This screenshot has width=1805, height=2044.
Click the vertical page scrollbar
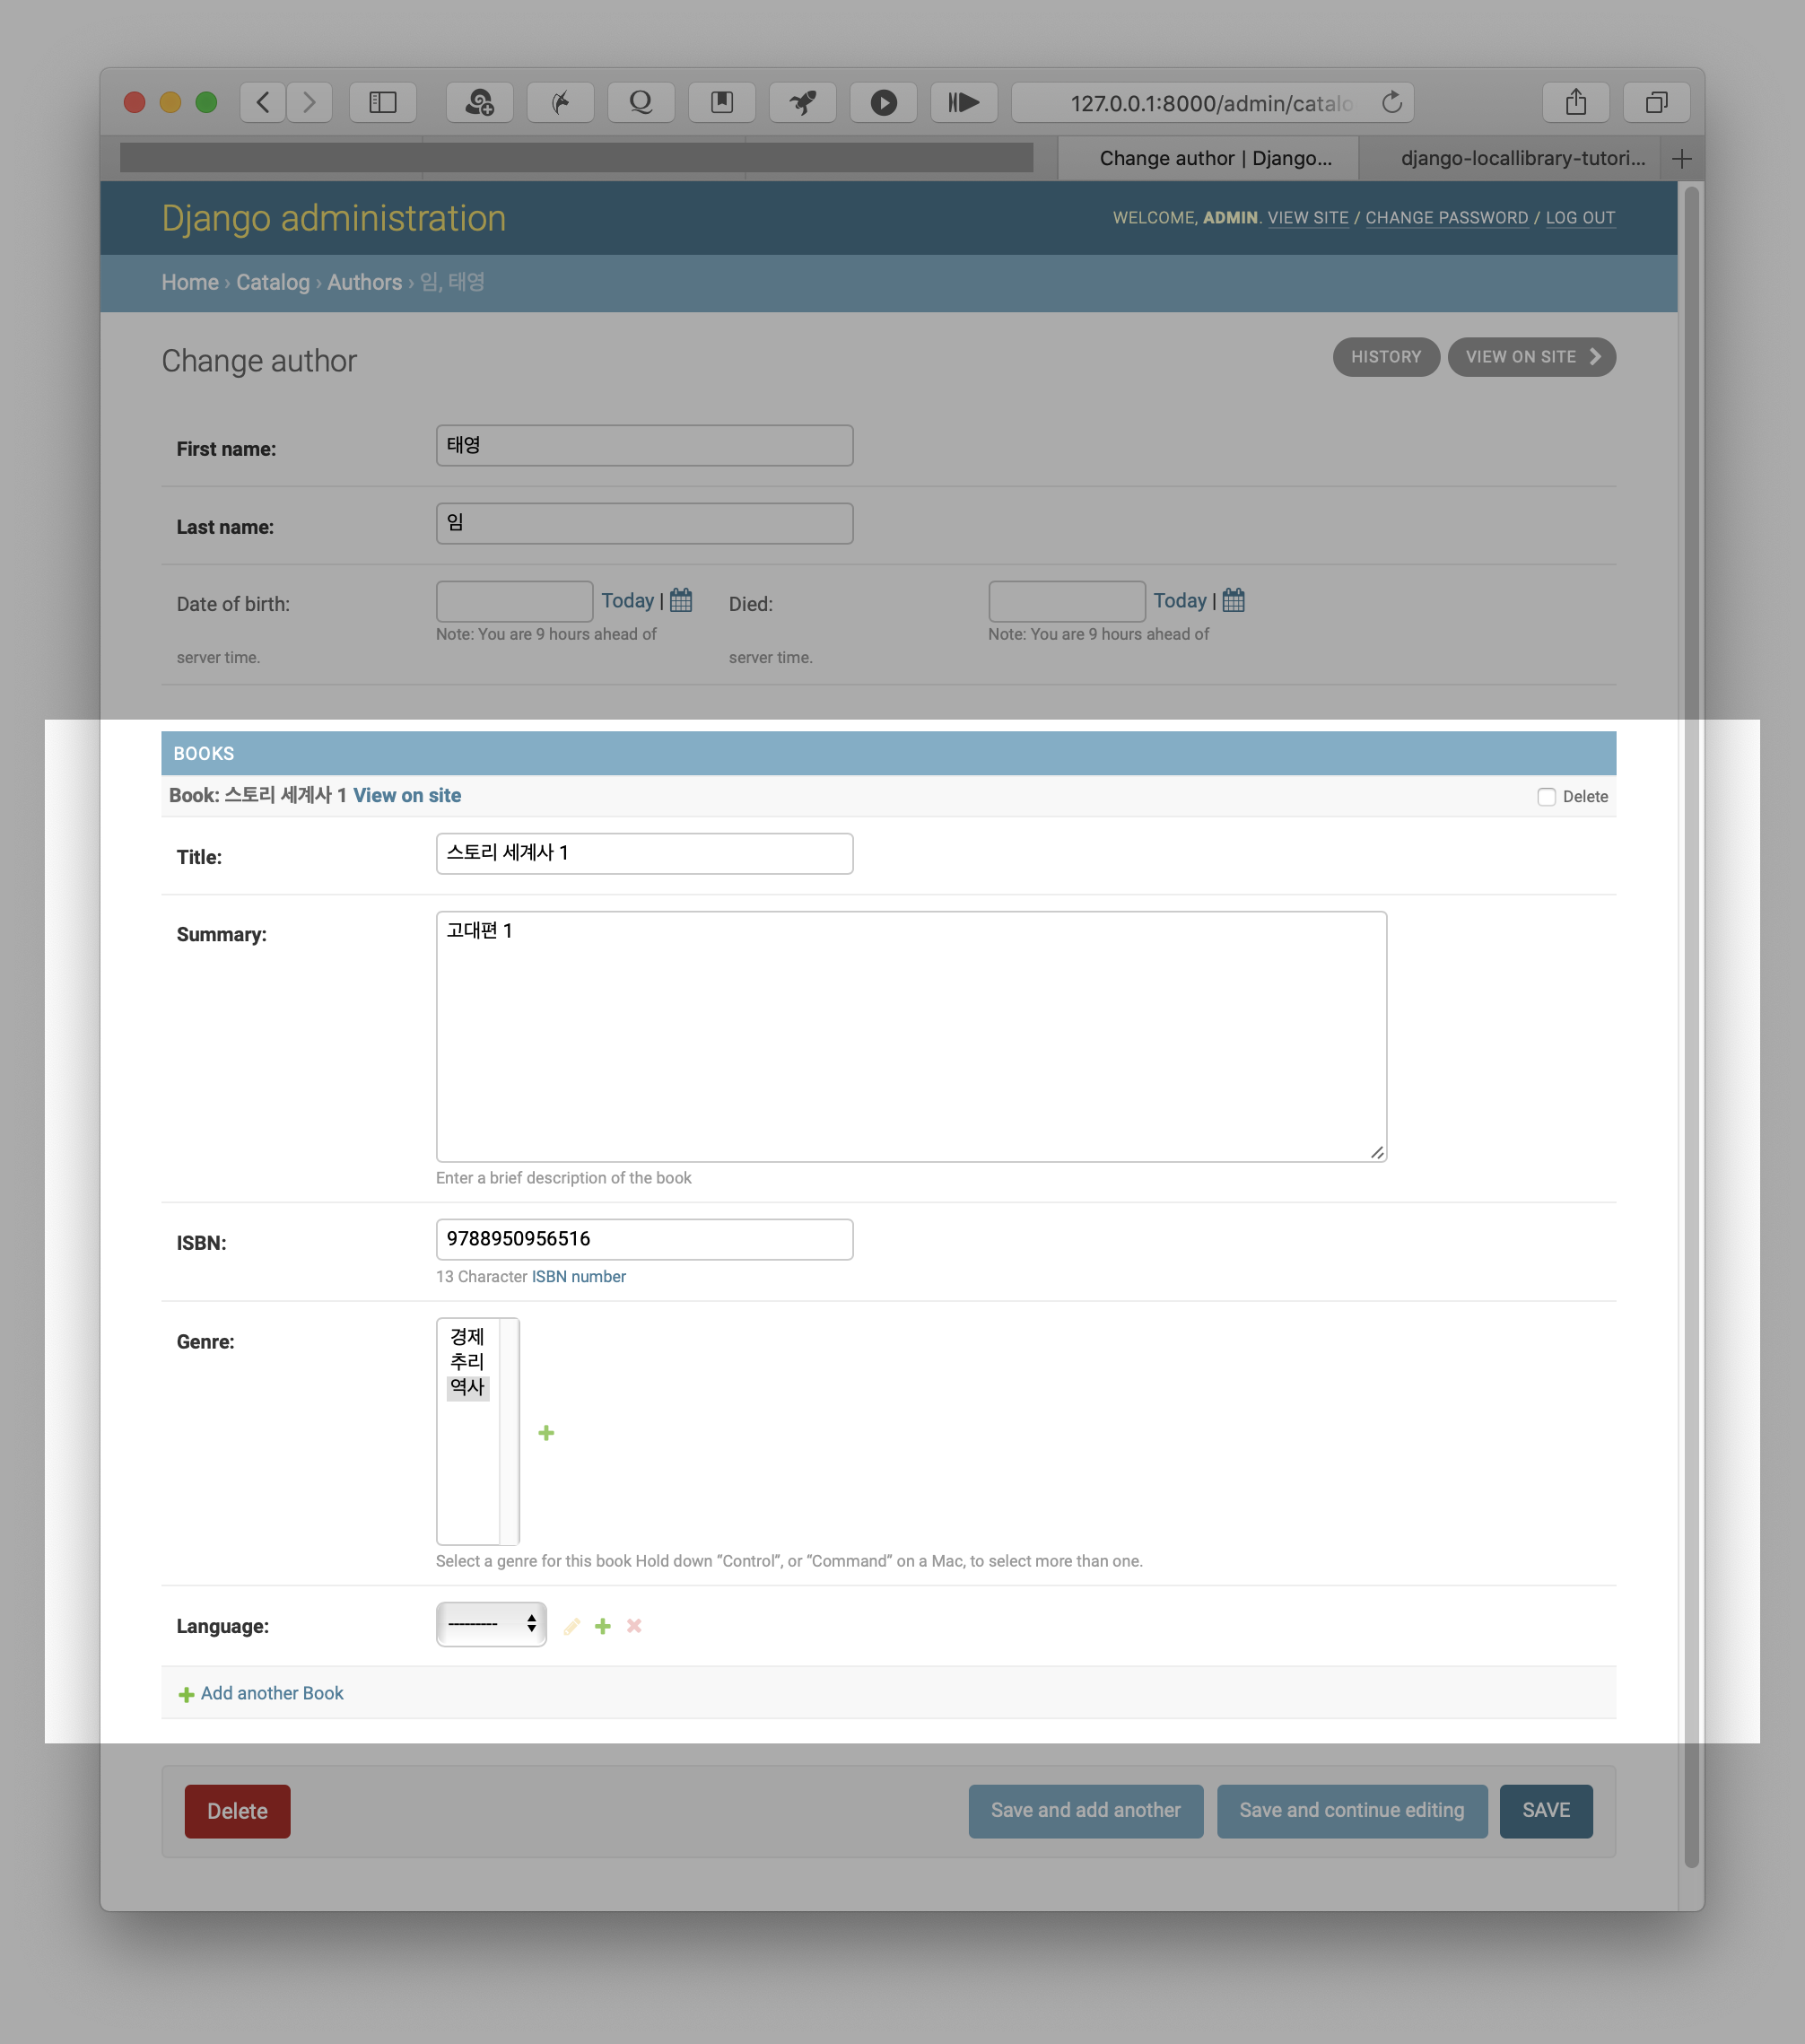point(1691,1000)
